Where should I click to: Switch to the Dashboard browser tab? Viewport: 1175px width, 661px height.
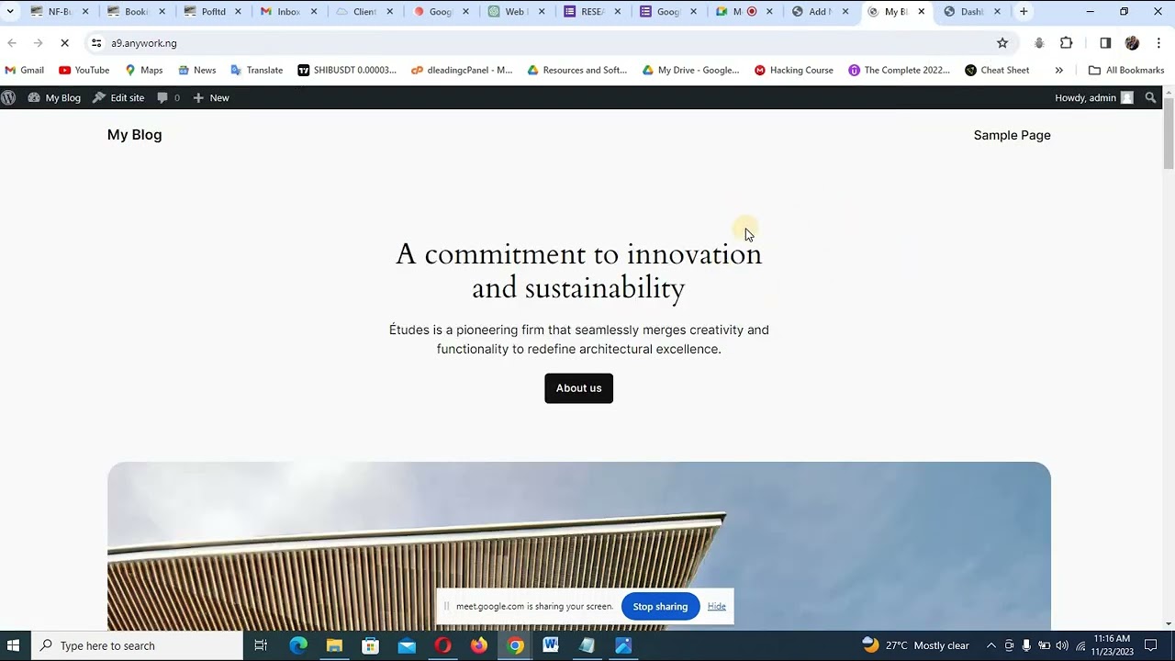(972, 12)
